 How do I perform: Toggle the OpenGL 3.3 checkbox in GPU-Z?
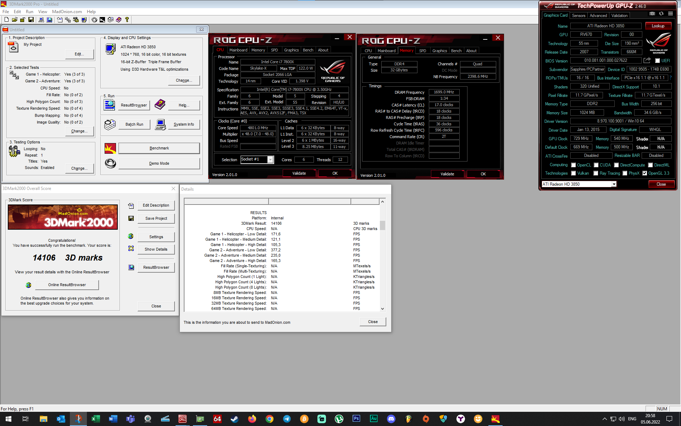pos(644,173)
